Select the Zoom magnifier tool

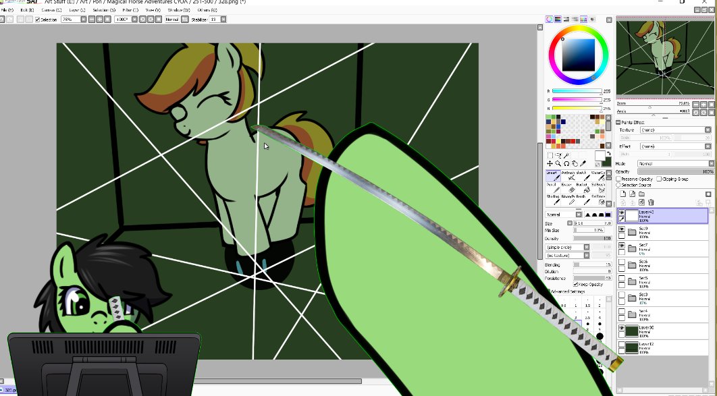click(558, 163)
